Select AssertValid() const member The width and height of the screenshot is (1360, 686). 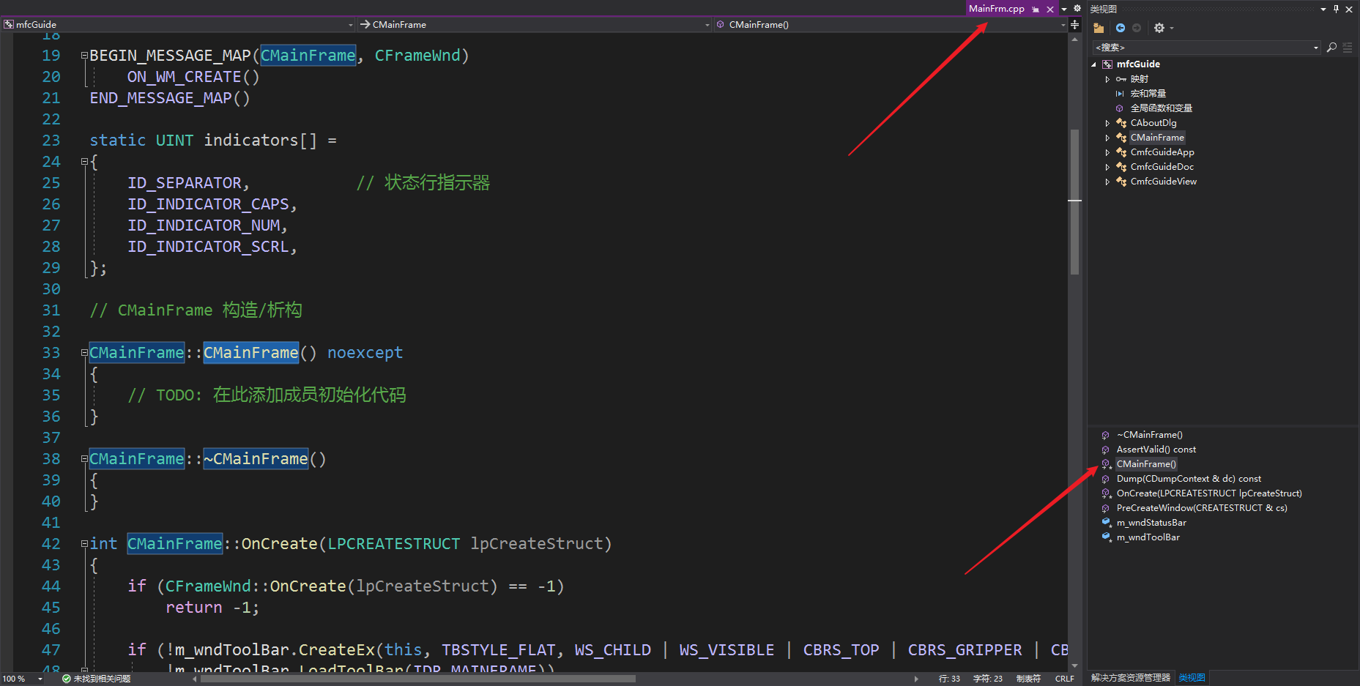pyautogui.click(x=1156, y=450)
